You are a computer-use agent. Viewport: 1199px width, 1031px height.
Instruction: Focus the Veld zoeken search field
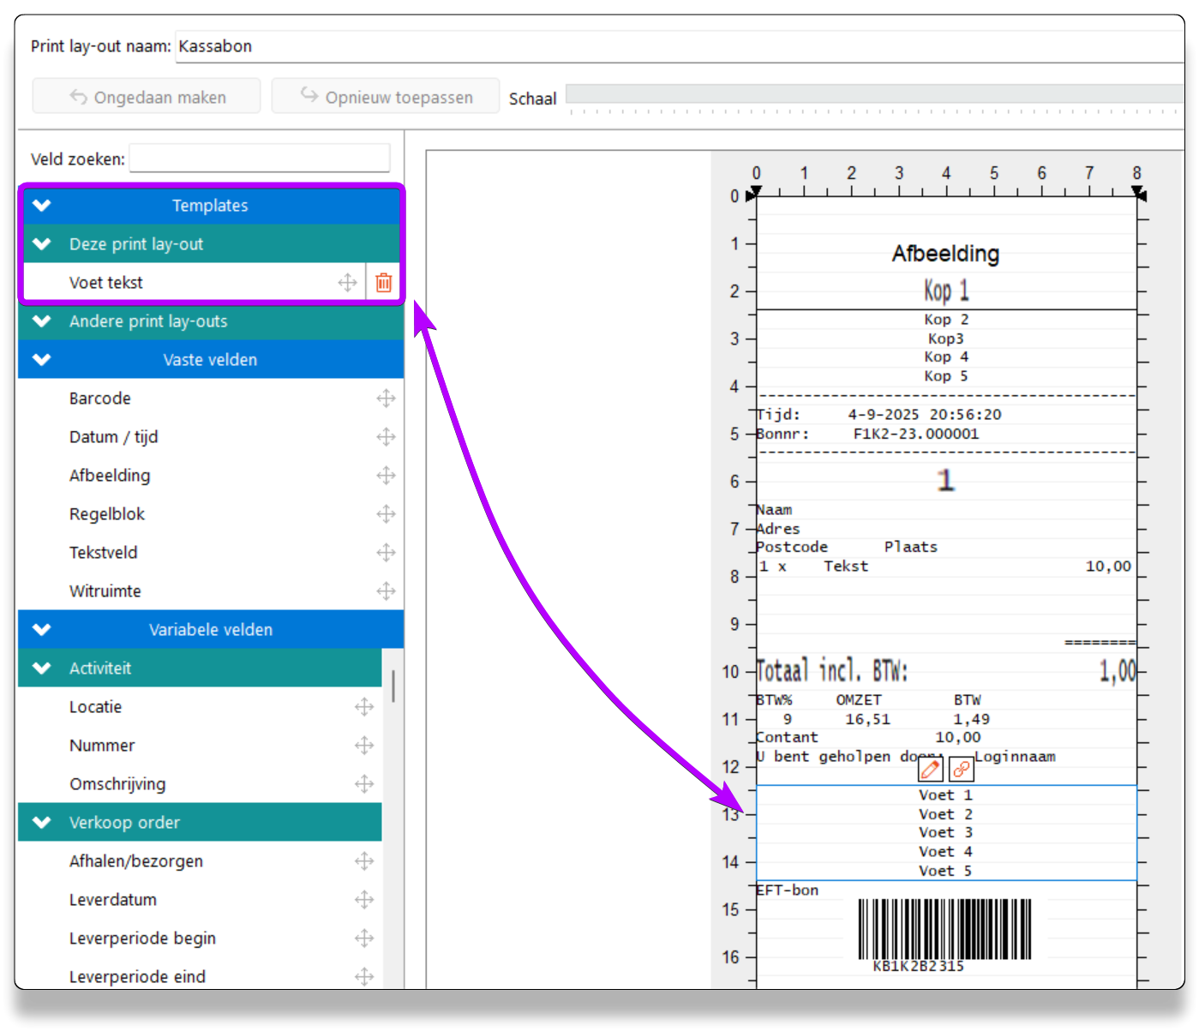click(x=260, y=159)
